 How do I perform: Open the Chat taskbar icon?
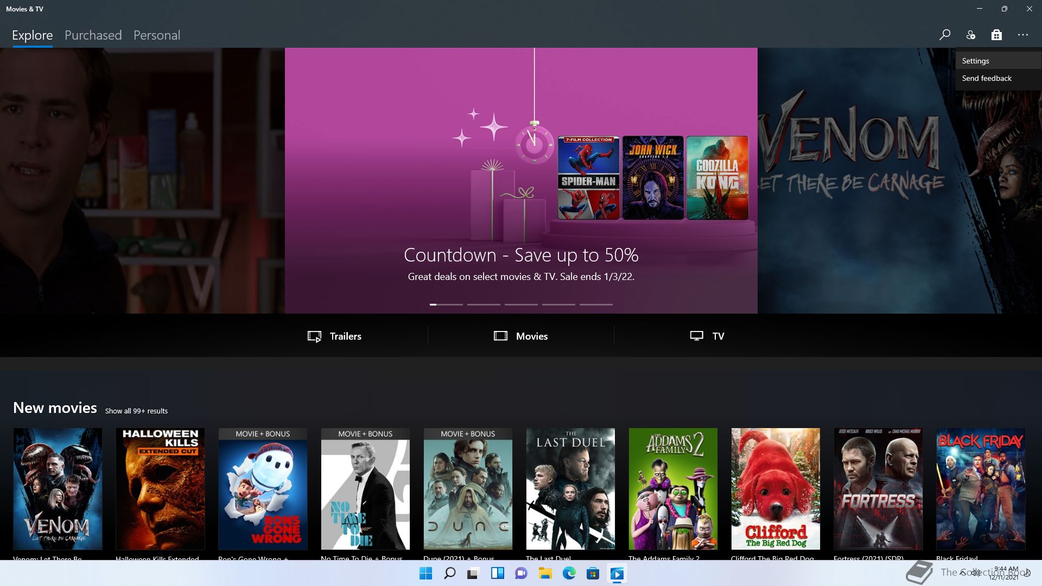point(521,574)
